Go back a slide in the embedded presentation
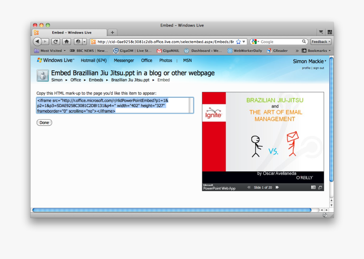364x259 pixels. 248,187
